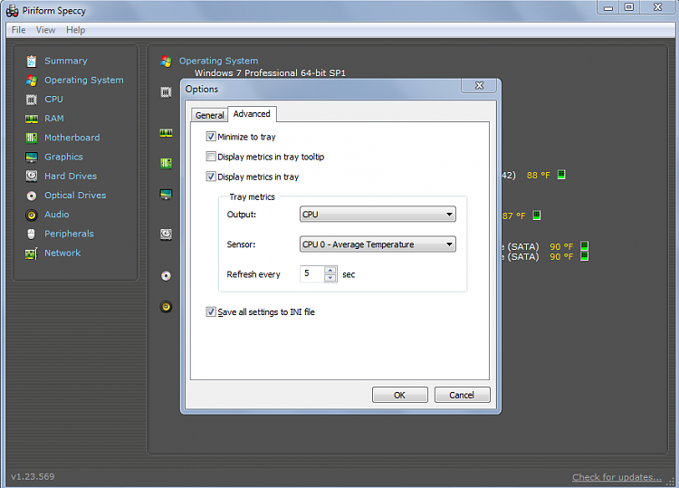The width and height of the screenshot is (679, 488).
Task: Click the Motherboard icon in sidebar
Action: click(x=31, y=138)
